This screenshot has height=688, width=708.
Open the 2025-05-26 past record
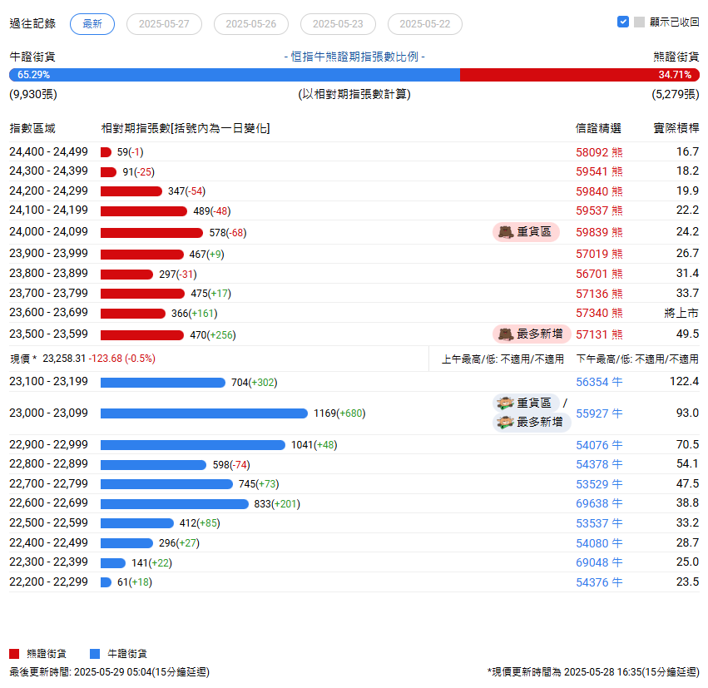click(250, 24)
